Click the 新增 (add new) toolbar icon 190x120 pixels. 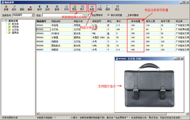pyautogui.click(x=6, y=8)
